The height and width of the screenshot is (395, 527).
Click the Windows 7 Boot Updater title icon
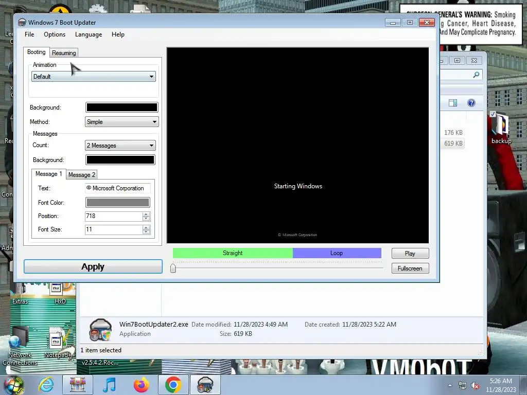click(22, 23)
